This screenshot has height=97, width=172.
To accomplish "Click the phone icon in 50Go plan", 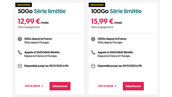I will 20,52.
